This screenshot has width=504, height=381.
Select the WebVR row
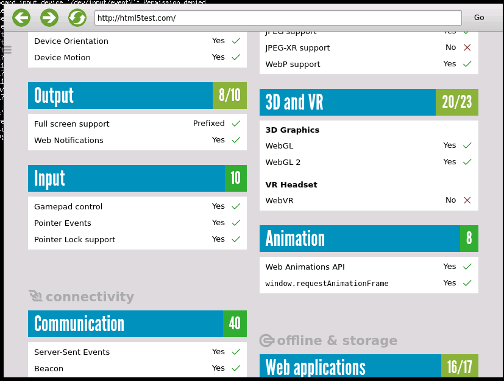click(369, 201)
